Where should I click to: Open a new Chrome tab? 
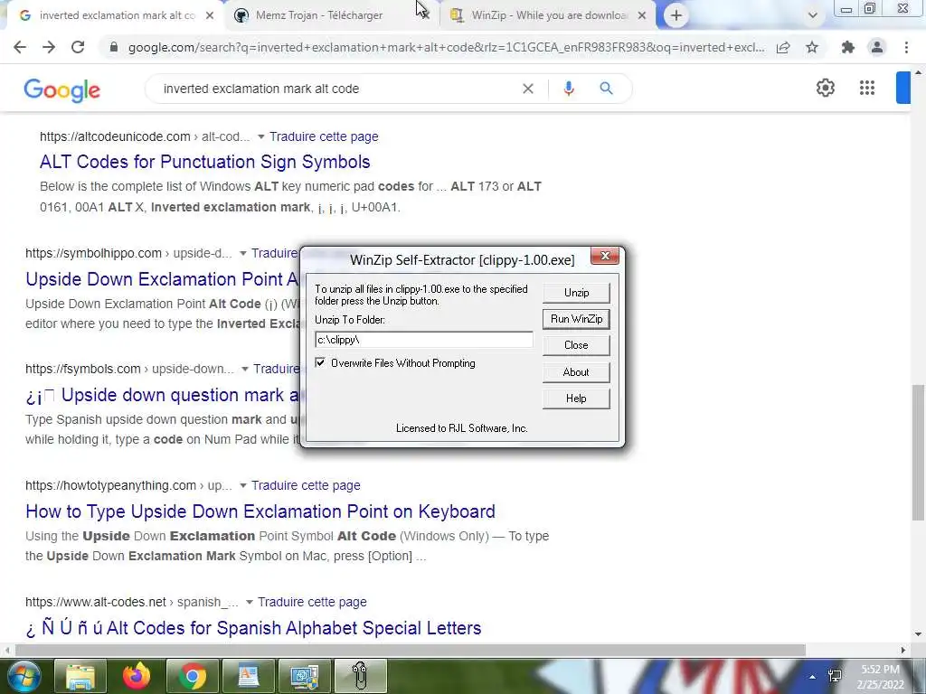click(676, 15)
